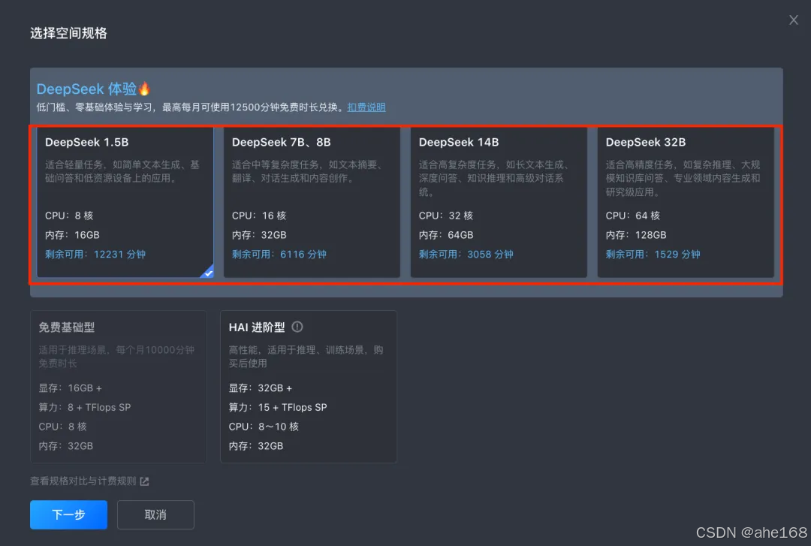Click CPU：8～10 核 text
Screen dimensions: 811x546
(x=264, y=427)
